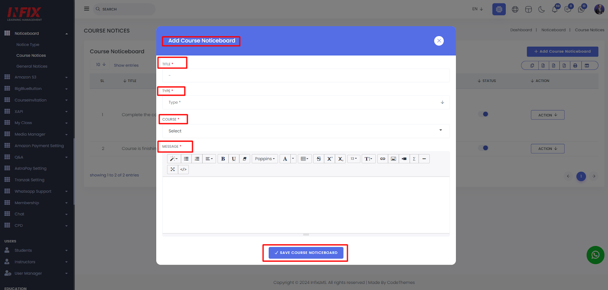Open the insert table dropdown
This screenshot has width=608, height=290.
tap(304, 159)
